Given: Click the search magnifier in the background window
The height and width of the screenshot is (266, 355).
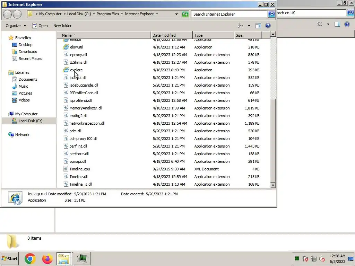Looking at the screenshot, I should click(x=350, y=13).
